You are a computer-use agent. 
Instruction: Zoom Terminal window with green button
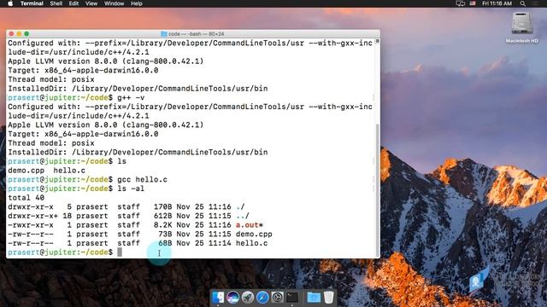26,34
